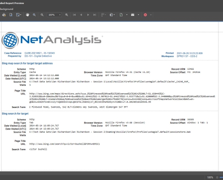Open the toolbar customize dropdown after Close
This screenshot has height=180, width=223.
(x=150, y=15)
